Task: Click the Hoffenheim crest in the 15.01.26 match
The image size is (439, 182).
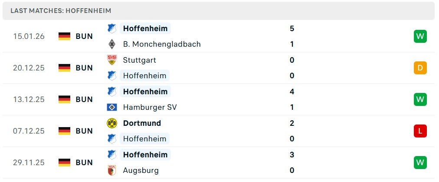Action: (112, 29)
